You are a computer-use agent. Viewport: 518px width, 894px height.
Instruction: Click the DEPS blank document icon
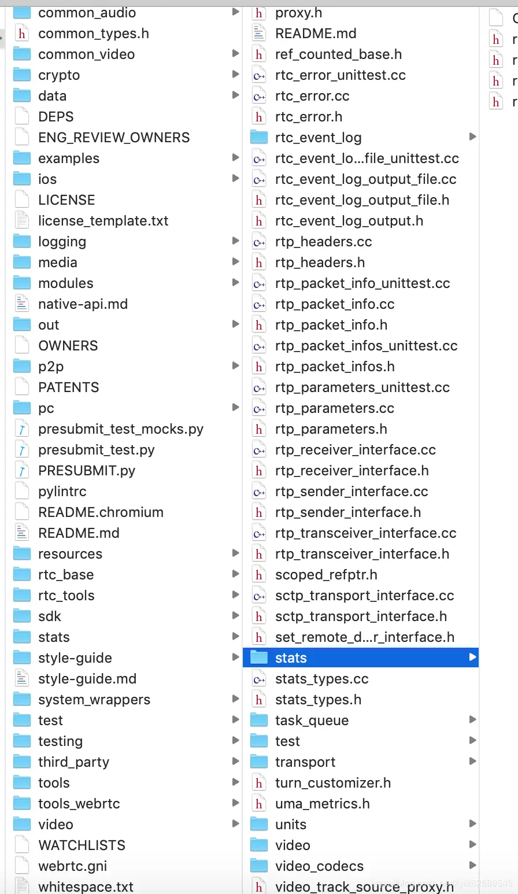(22, 117)
